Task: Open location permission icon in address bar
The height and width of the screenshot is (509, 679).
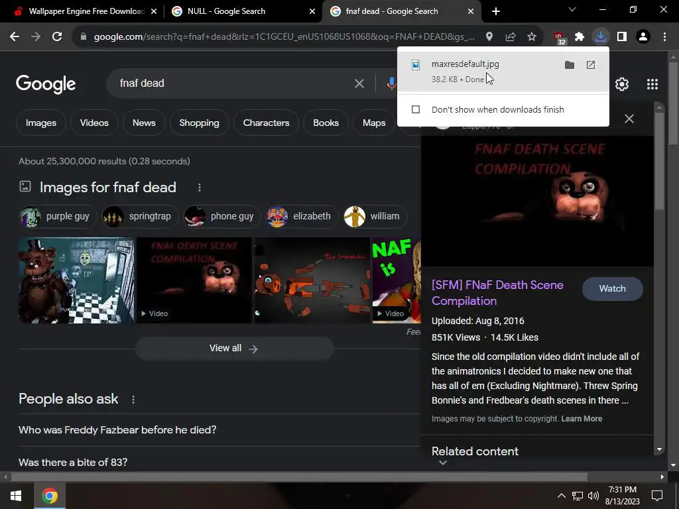Action: (x=489, y=37)
